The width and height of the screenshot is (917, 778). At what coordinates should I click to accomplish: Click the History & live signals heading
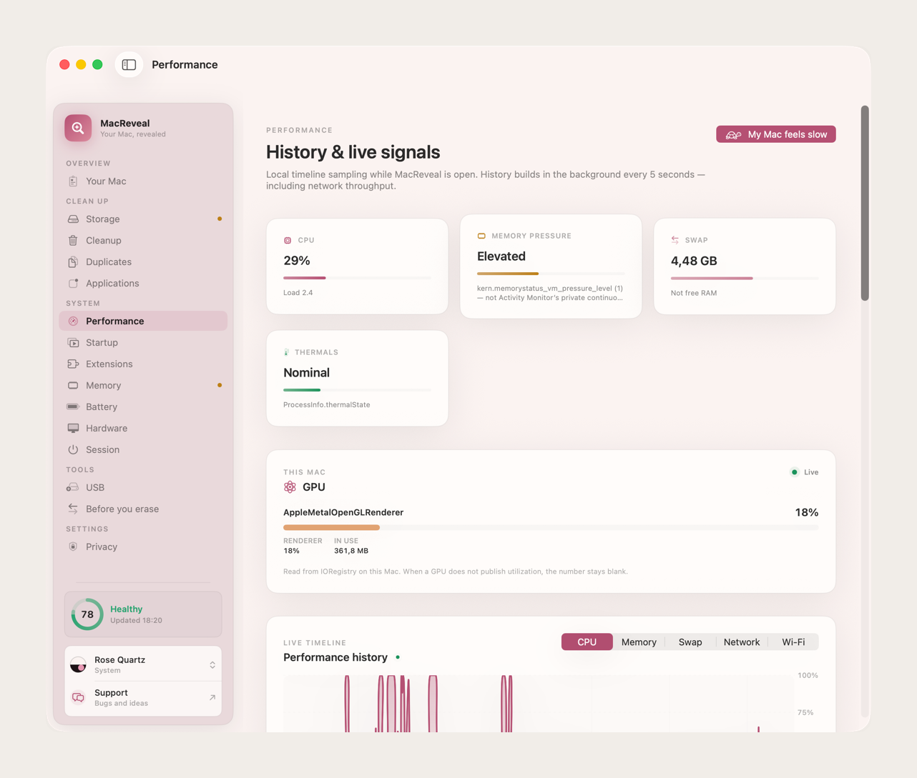(x=353, y=152)
